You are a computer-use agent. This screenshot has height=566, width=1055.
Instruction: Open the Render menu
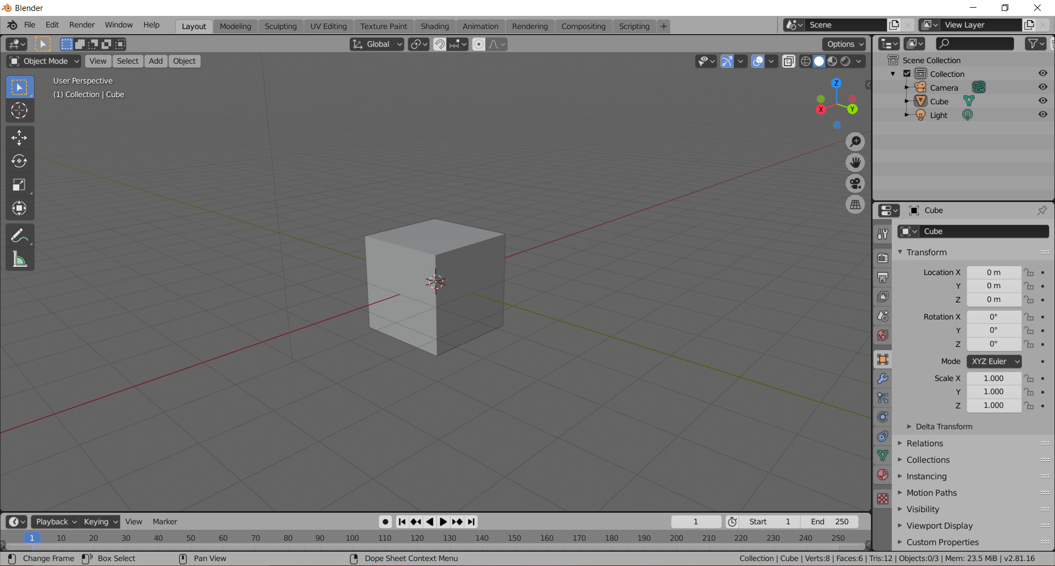click(x=82, y=25)
